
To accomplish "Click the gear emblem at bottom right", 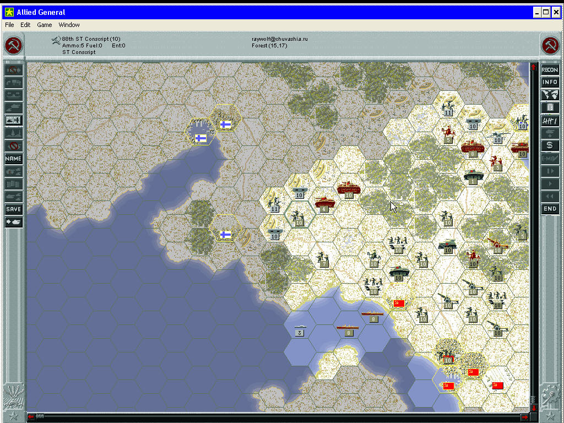I will pos(550,394).
